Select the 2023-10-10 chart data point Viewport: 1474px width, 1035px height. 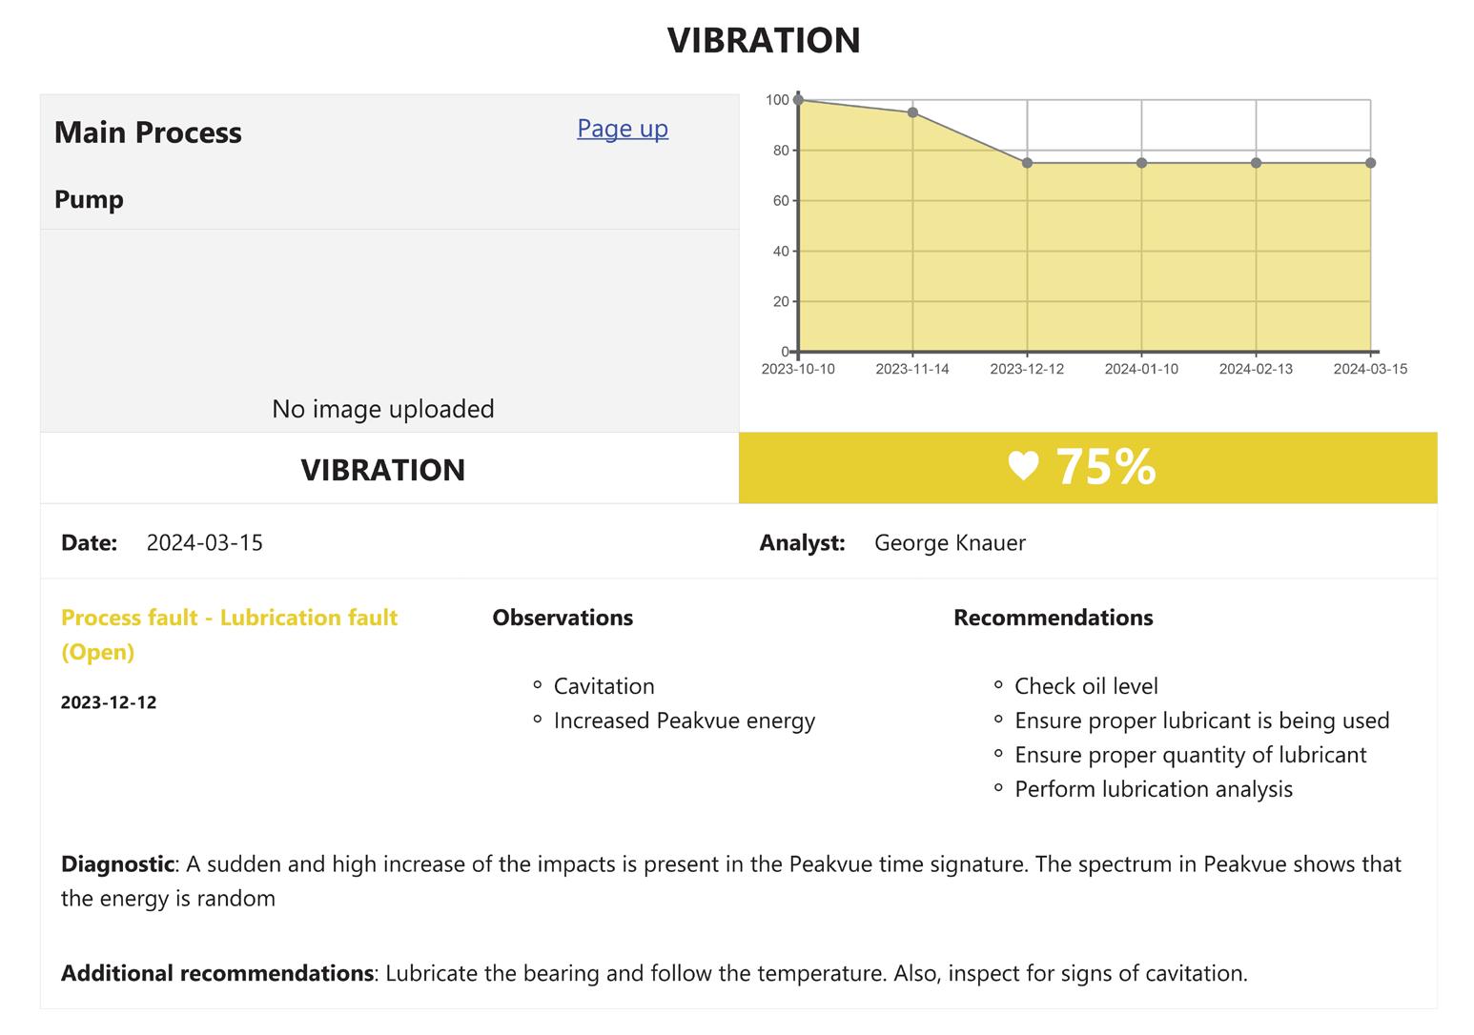tap(798, 100)
